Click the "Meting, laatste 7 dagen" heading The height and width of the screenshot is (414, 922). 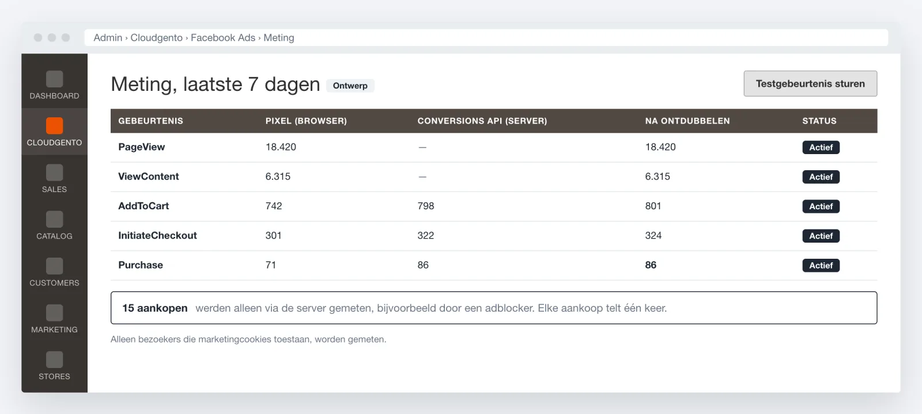click(x=216, y=85)
